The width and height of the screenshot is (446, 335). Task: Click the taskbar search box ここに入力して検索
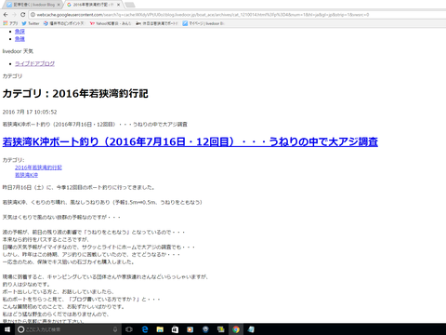[68, 329]
